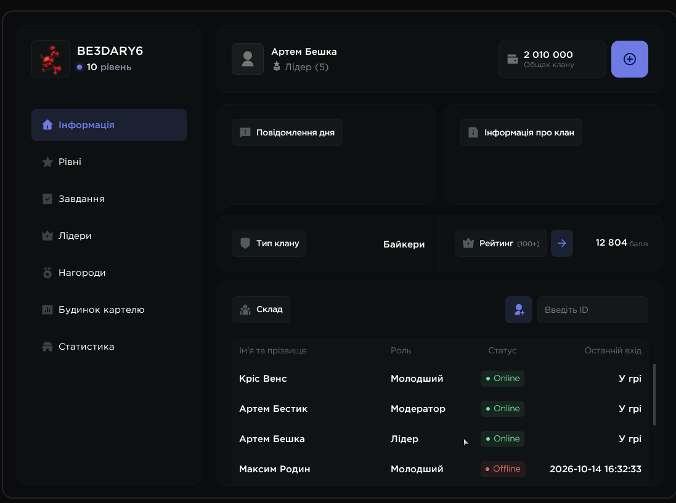This screenshot has height=503, width=676.
Task: Click the Байкери clan type value
Action: 404,244
